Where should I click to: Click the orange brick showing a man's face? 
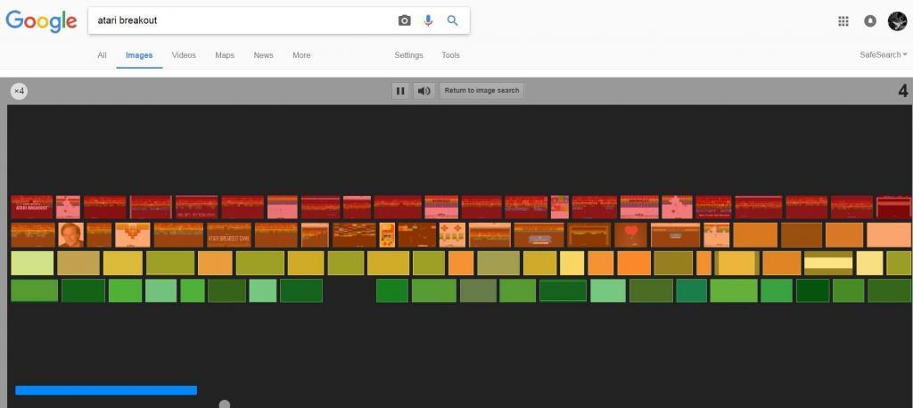tap(71, 235)
